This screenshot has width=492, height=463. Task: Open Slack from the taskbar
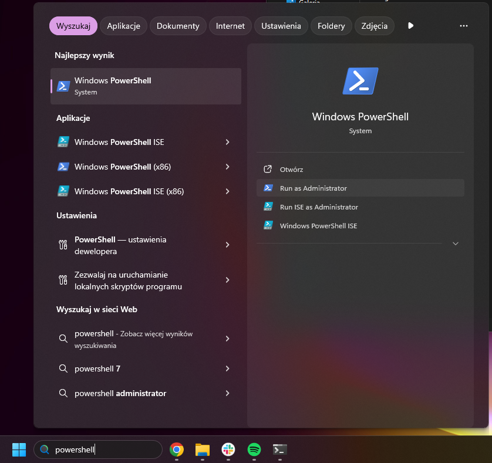pyautogui.click(x=228, y=450)
